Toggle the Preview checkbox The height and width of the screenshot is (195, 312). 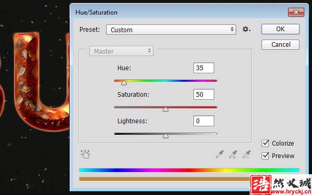pos(265,156)
